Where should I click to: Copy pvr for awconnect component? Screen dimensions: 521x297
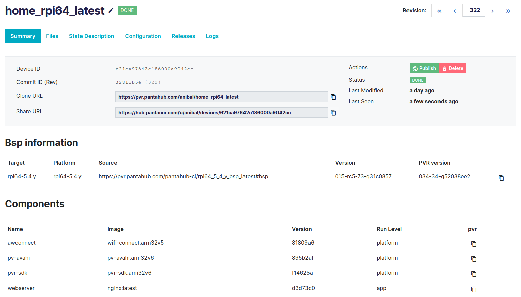pos(474,244)
